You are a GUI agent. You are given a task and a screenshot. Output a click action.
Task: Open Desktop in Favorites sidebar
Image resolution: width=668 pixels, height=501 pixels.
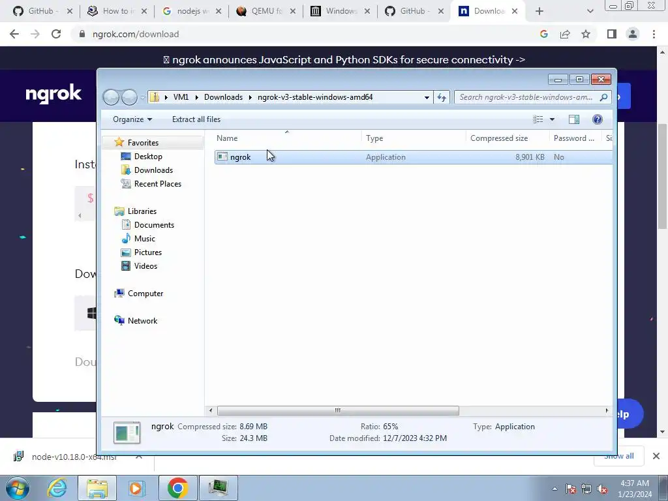148,157
